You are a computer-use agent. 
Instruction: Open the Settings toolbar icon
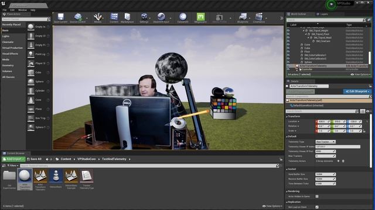point(144,18)
